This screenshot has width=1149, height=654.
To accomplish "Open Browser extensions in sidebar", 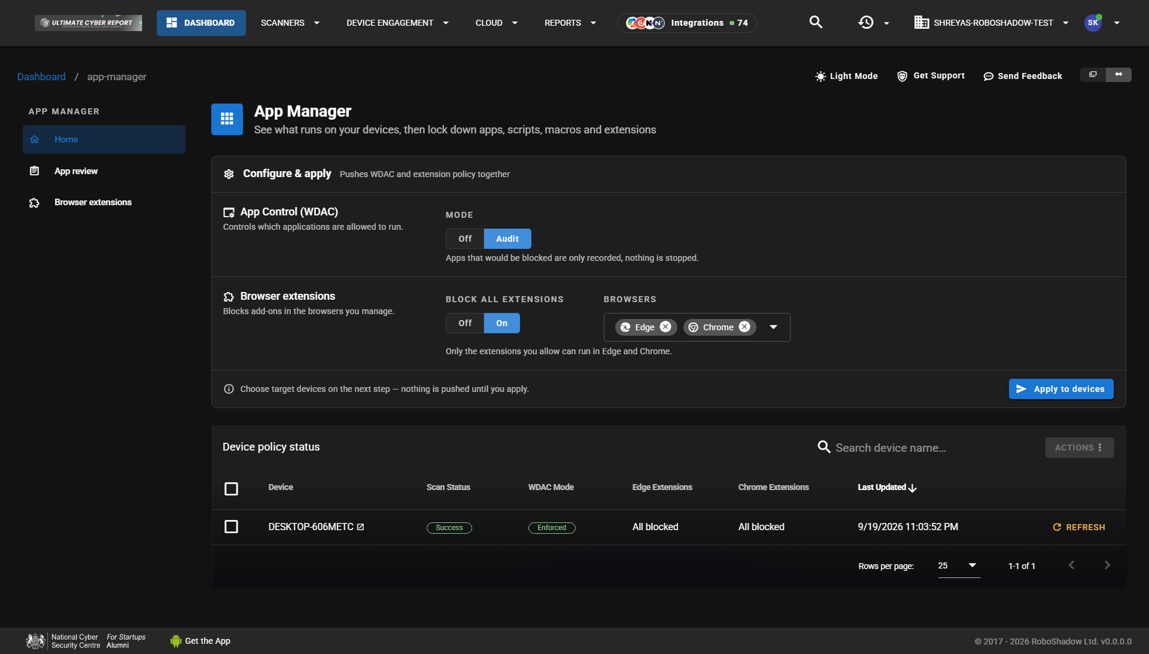I will pos(104,202).
